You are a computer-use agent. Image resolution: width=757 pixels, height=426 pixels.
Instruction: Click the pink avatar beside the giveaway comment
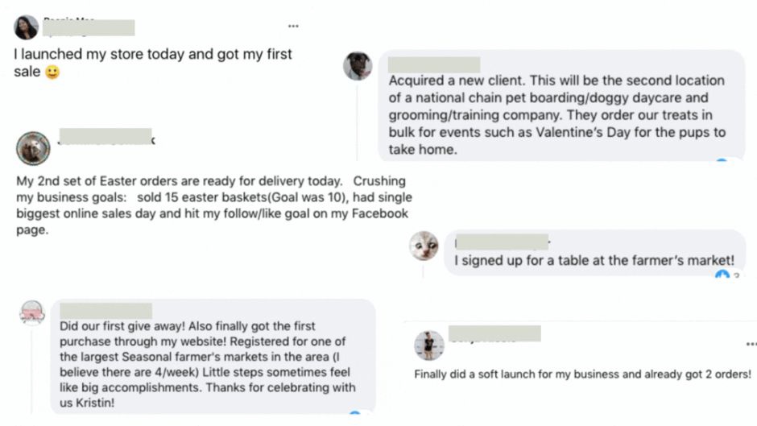pyautogui.click(x=32, y=312)
